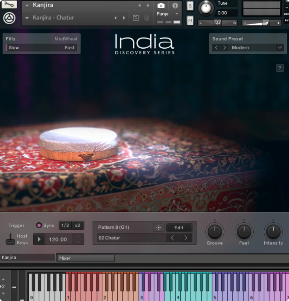Open the 02 Chatur pattern selector
The height and width of the screenshot is (301, 289).
(x=132, y=238)
